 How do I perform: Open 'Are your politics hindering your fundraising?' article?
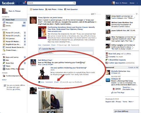[68, 68]
